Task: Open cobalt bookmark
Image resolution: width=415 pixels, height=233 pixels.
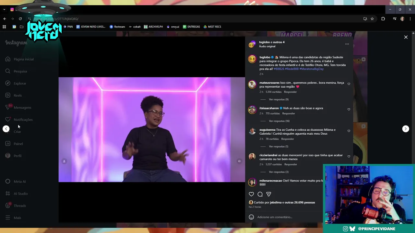Action: point(135,27)
